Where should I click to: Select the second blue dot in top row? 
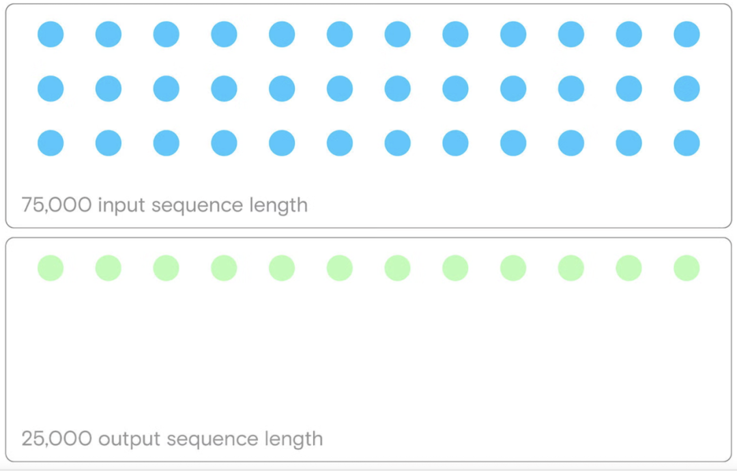pyautogui.click(x=109, y=34)
